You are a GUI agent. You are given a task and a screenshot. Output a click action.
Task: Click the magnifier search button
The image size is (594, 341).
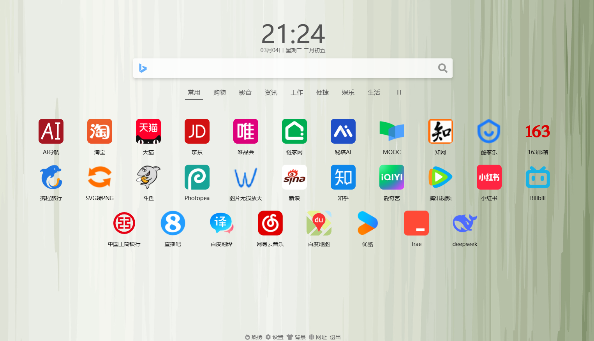tap(442, 68)
